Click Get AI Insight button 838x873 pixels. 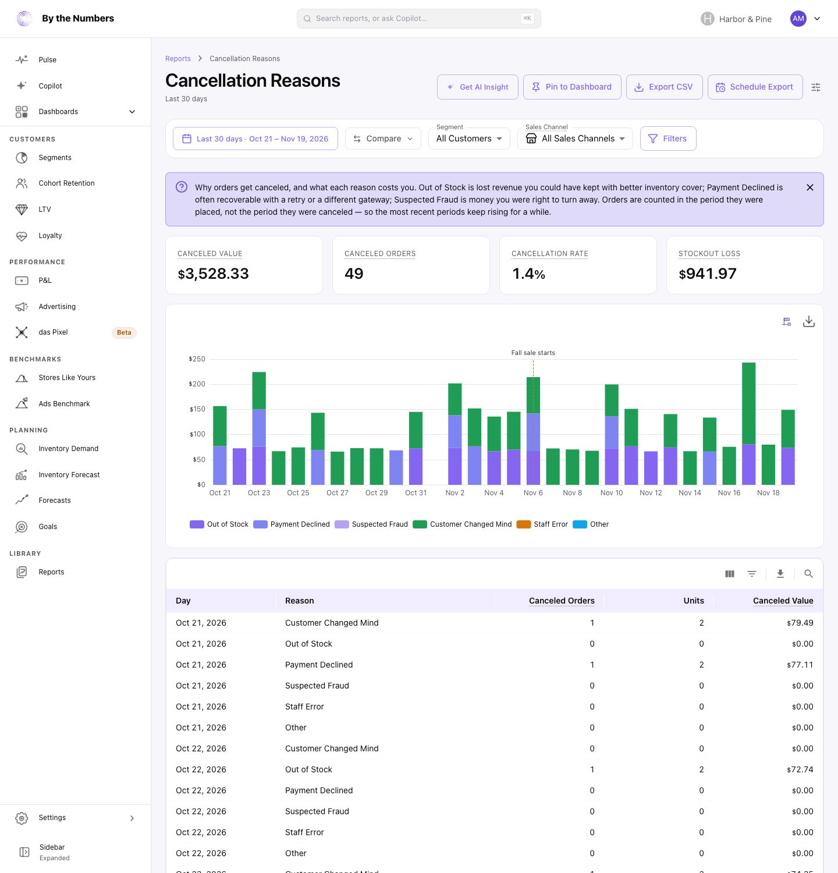(478, 87)
